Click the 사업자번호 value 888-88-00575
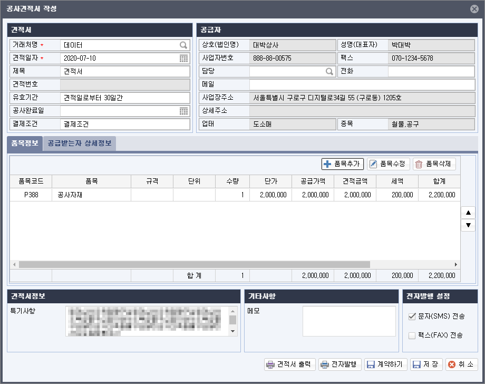Image resolution: width=485 pixels, height=384 pixels. (x=272, y=58)
